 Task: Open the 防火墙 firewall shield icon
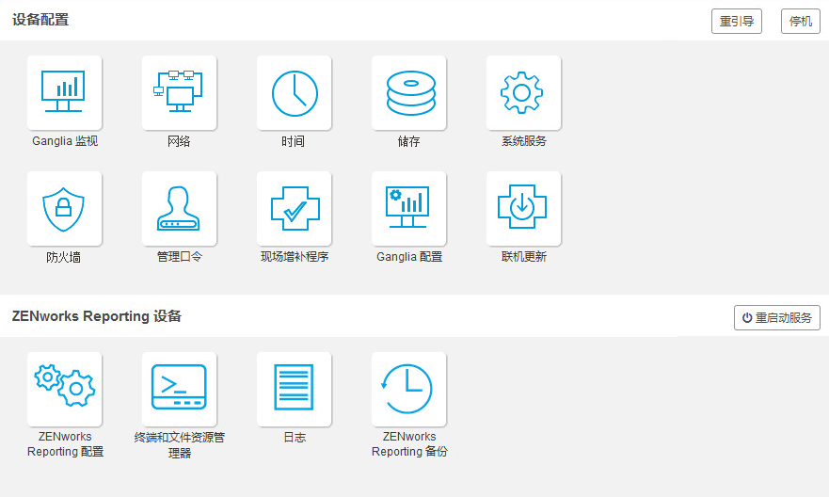point(65,208)
